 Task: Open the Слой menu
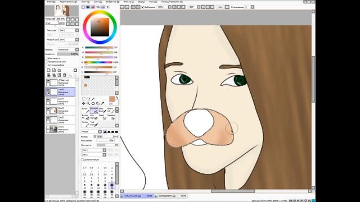tap(97, 2)
